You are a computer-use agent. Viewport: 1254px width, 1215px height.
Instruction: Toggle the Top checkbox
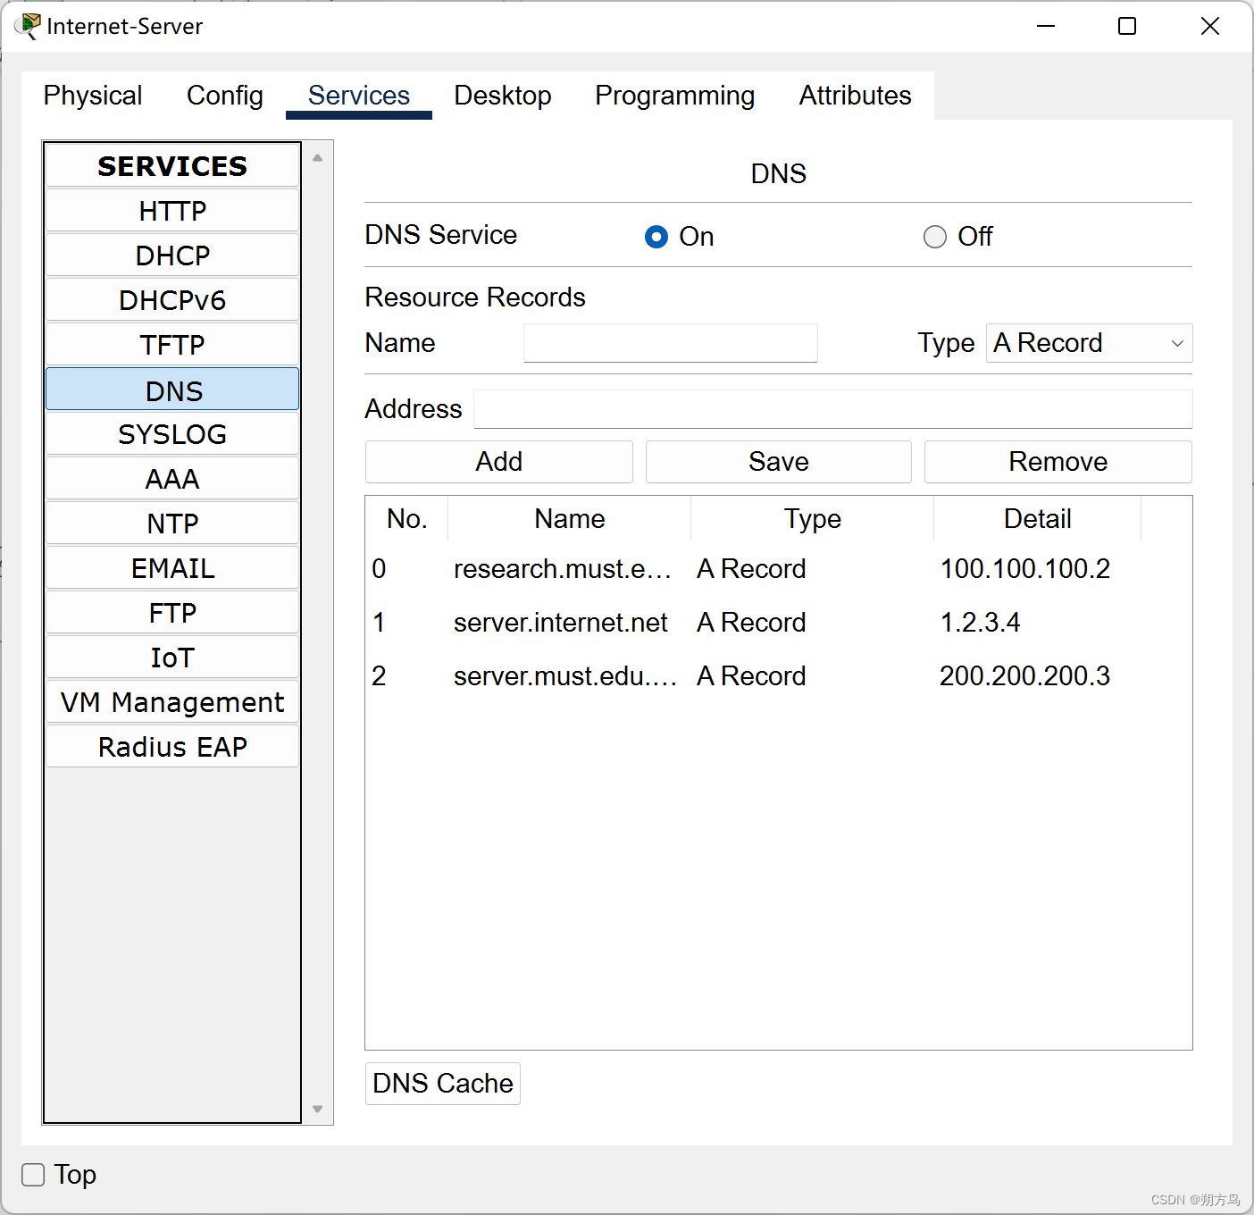pos(33,1175)
